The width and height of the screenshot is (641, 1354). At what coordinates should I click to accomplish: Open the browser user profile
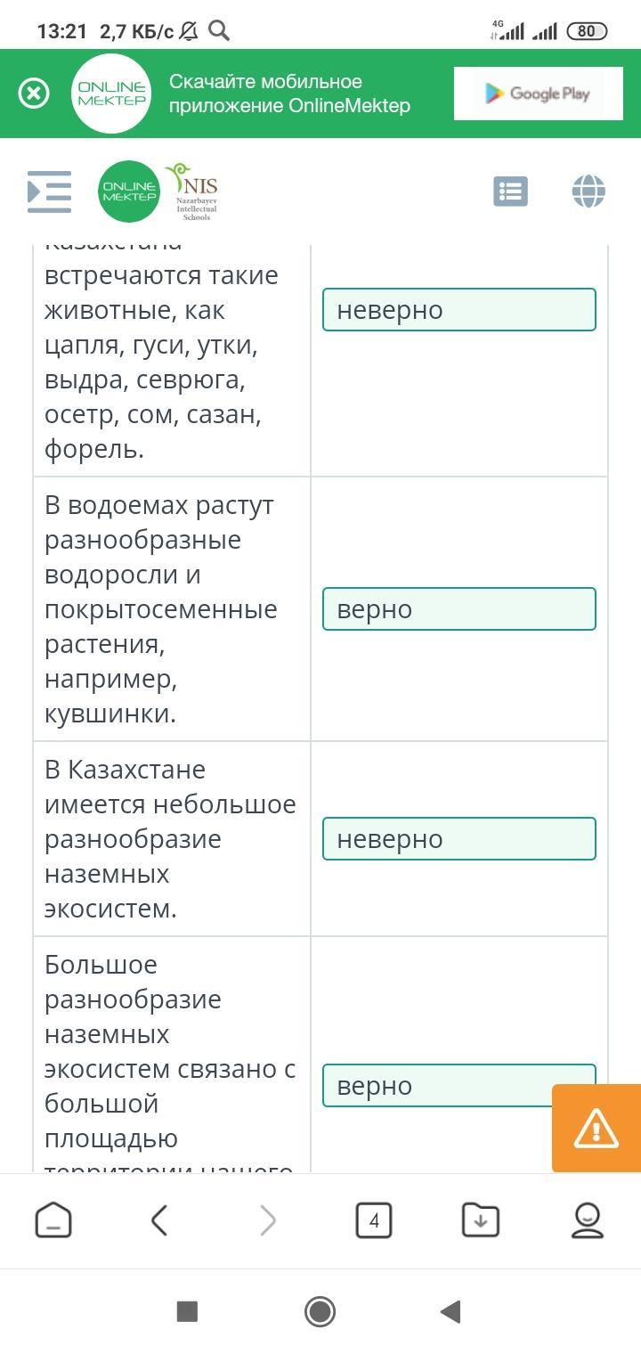click(x=588, y=1220)
